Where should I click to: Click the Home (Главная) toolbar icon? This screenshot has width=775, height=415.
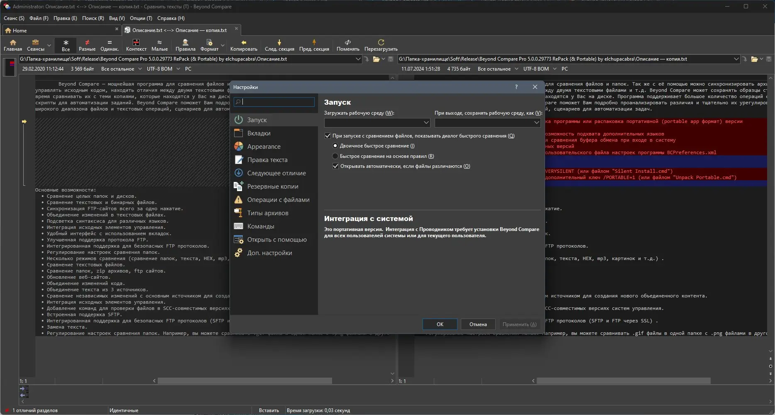13,43
